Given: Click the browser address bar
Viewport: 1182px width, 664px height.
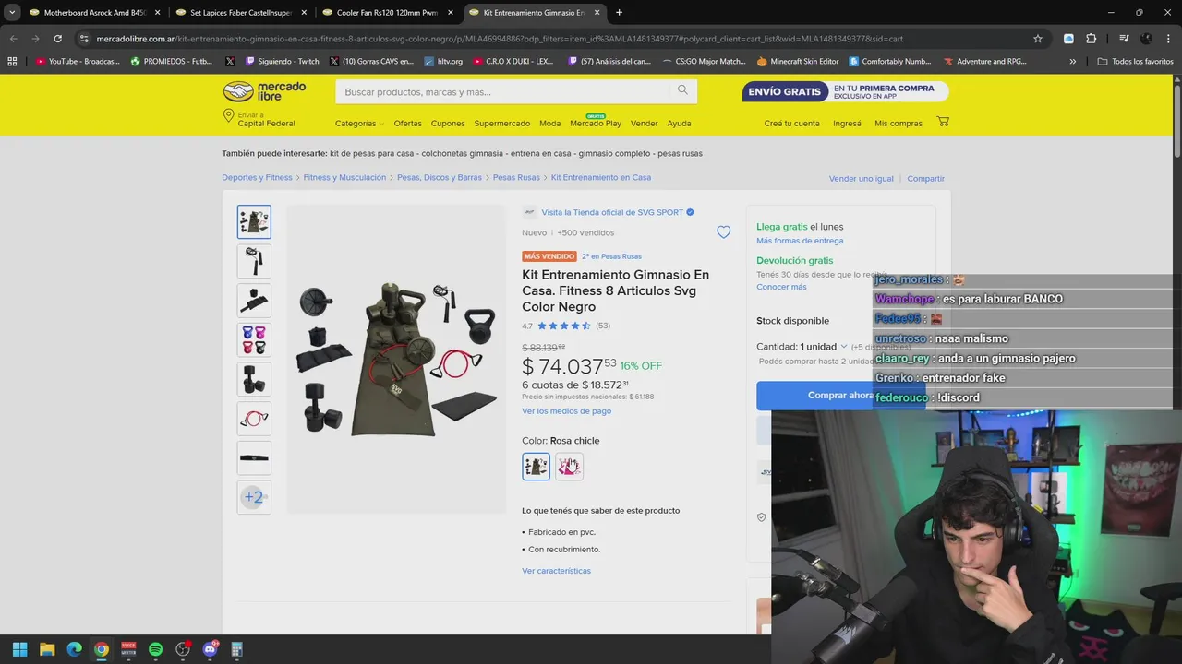Looking at the screenshot, I should 554,39.
